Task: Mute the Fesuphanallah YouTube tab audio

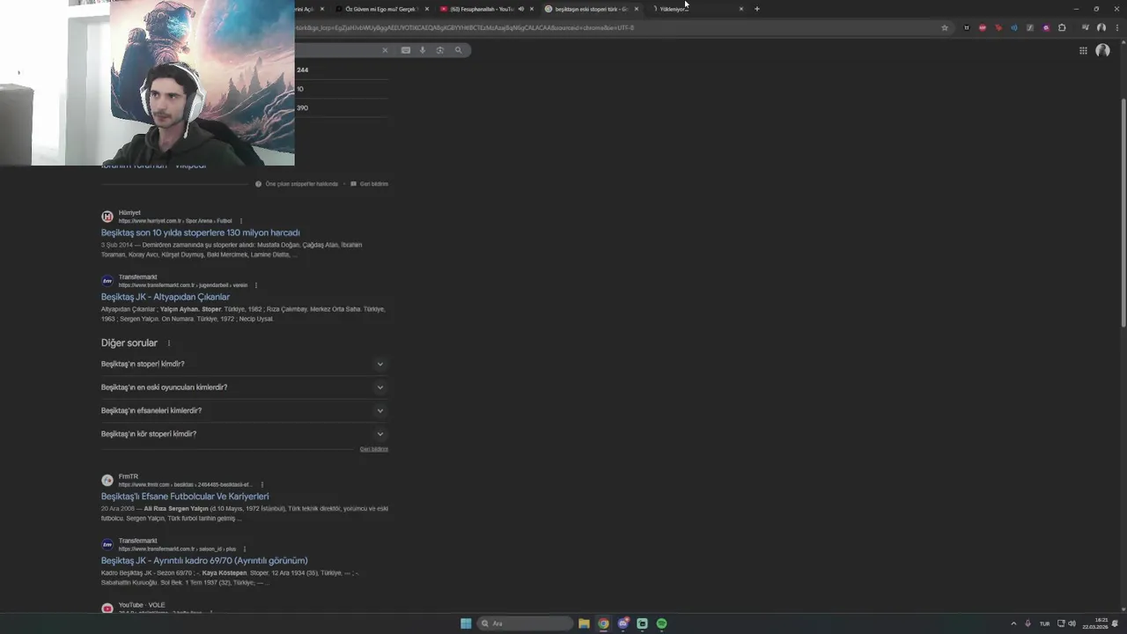Action: point(520,9)
